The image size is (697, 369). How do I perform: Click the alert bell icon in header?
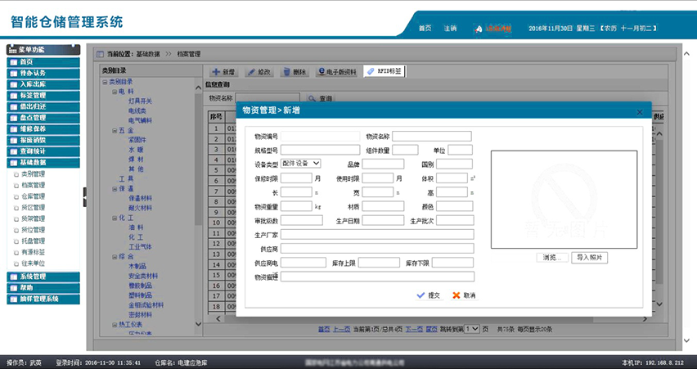[x=479, y=29]
